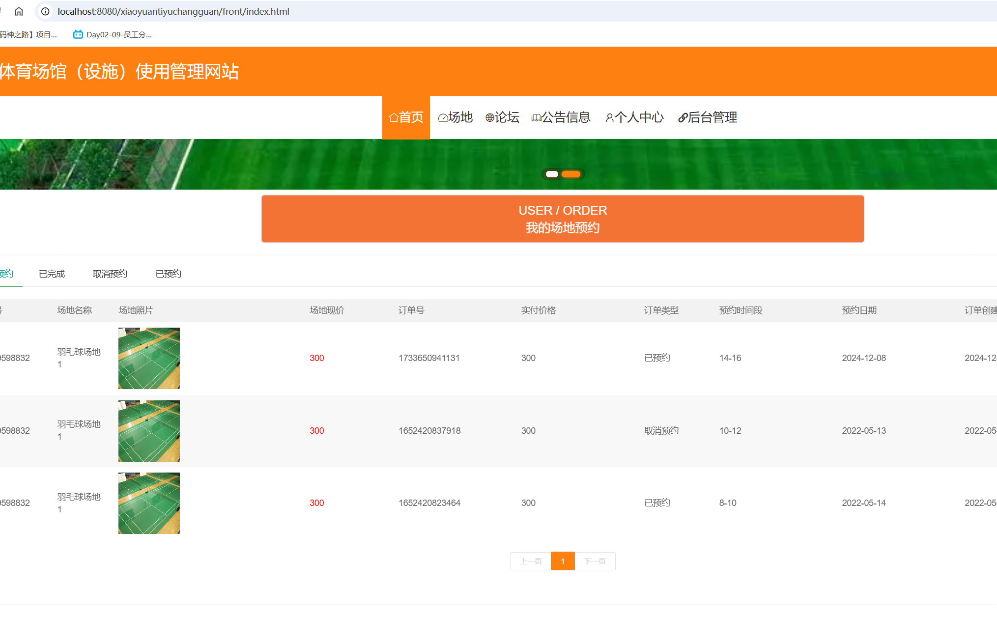Image resolution: width=997 pixels, height=643 pixels.
Task: Open 个人中心 navigation item
Action: [634, 117]
